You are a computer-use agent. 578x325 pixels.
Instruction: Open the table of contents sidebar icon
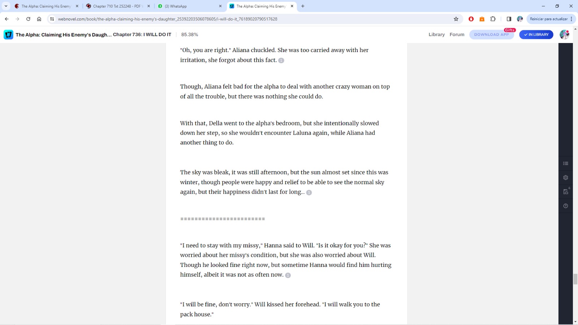pos(566,164)
